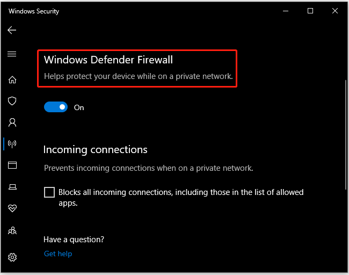Screen dimensions: 349x275
Task: Open the Home section icon
Action: pyautogui.click(x=12, y=79)
